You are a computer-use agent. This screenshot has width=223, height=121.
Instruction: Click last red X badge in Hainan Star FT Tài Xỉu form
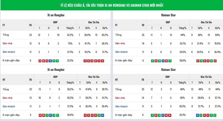(x=215, y=61)
